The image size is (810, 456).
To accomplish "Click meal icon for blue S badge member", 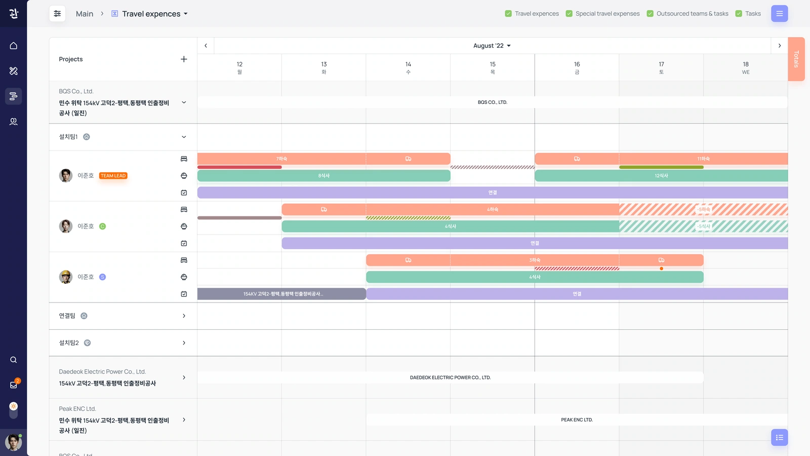I will tap(184, 277).
